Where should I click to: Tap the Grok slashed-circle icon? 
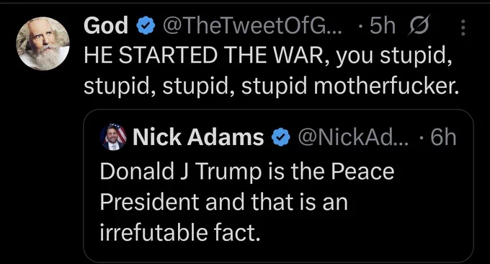[419, 25]
